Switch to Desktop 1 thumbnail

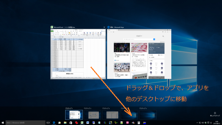(x=74, y=115)
